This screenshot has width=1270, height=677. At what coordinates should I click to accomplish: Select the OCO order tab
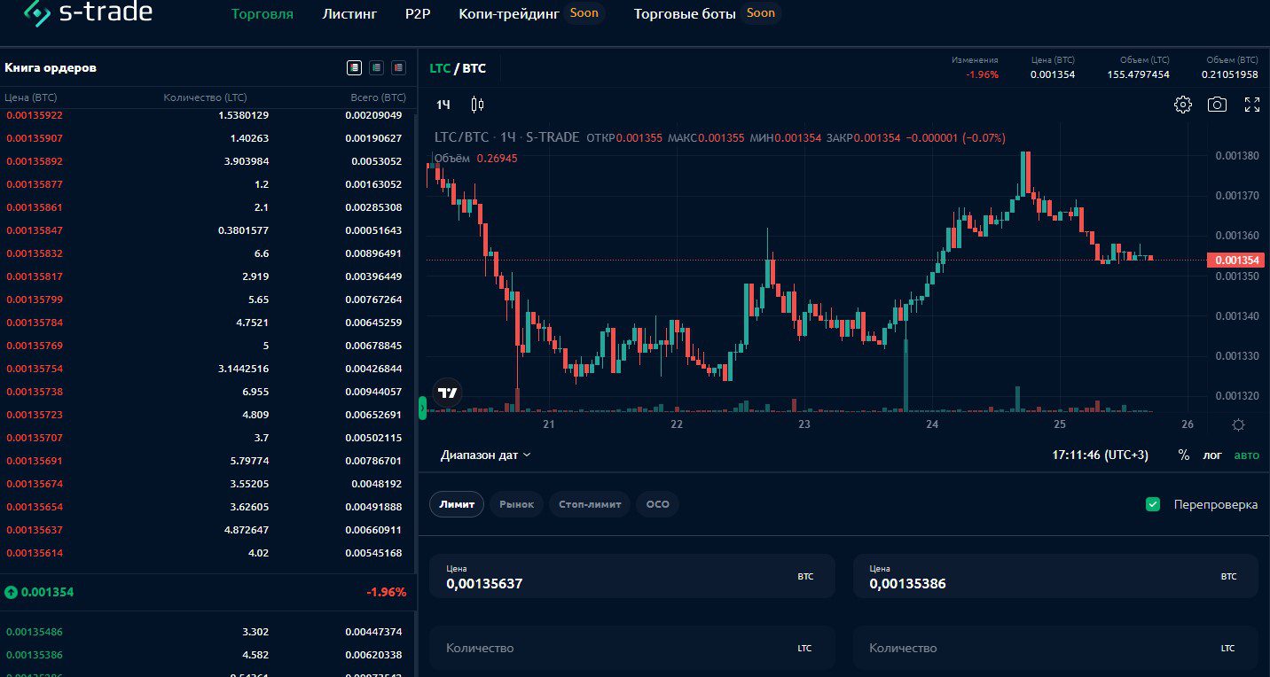tap(657, 504)
